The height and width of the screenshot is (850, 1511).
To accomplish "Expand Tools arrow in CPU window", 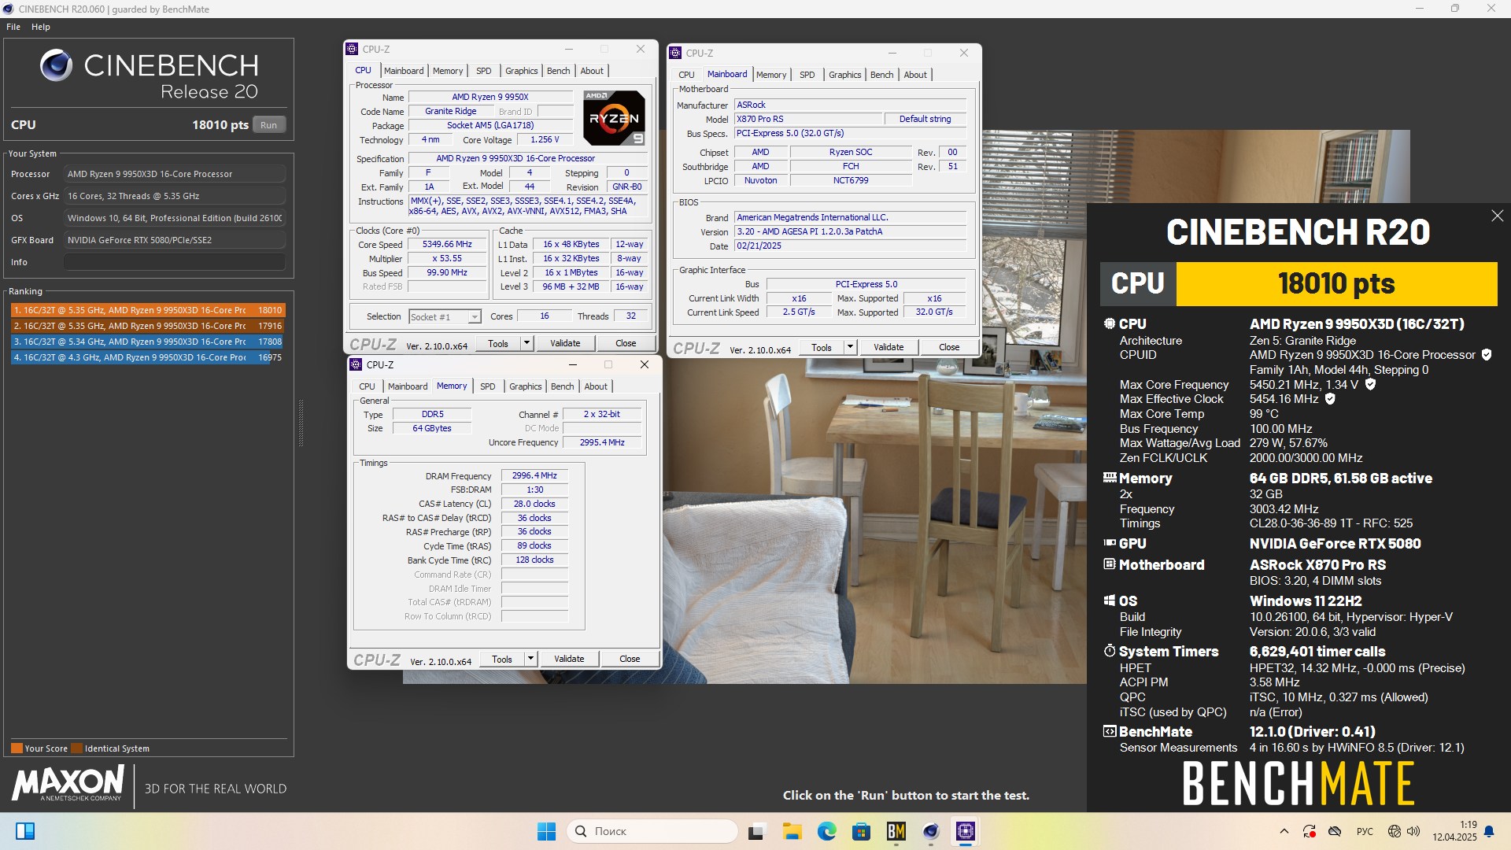I will point(526,343).
